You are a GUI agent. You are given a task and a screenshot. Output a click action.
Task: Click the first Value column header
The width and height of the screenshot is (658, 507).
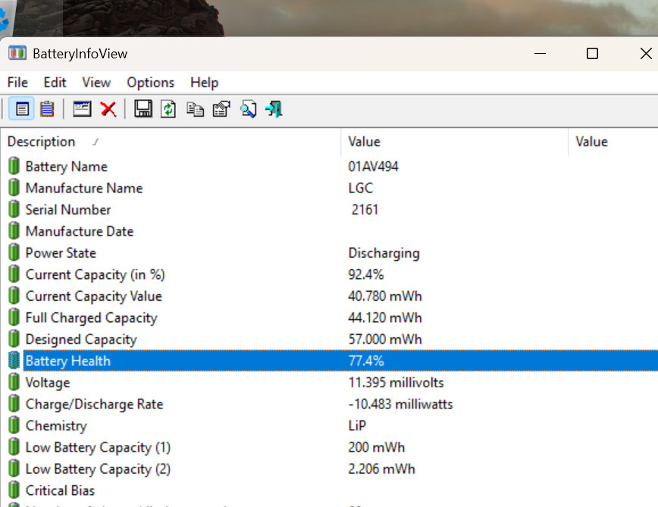coord(365,142)
